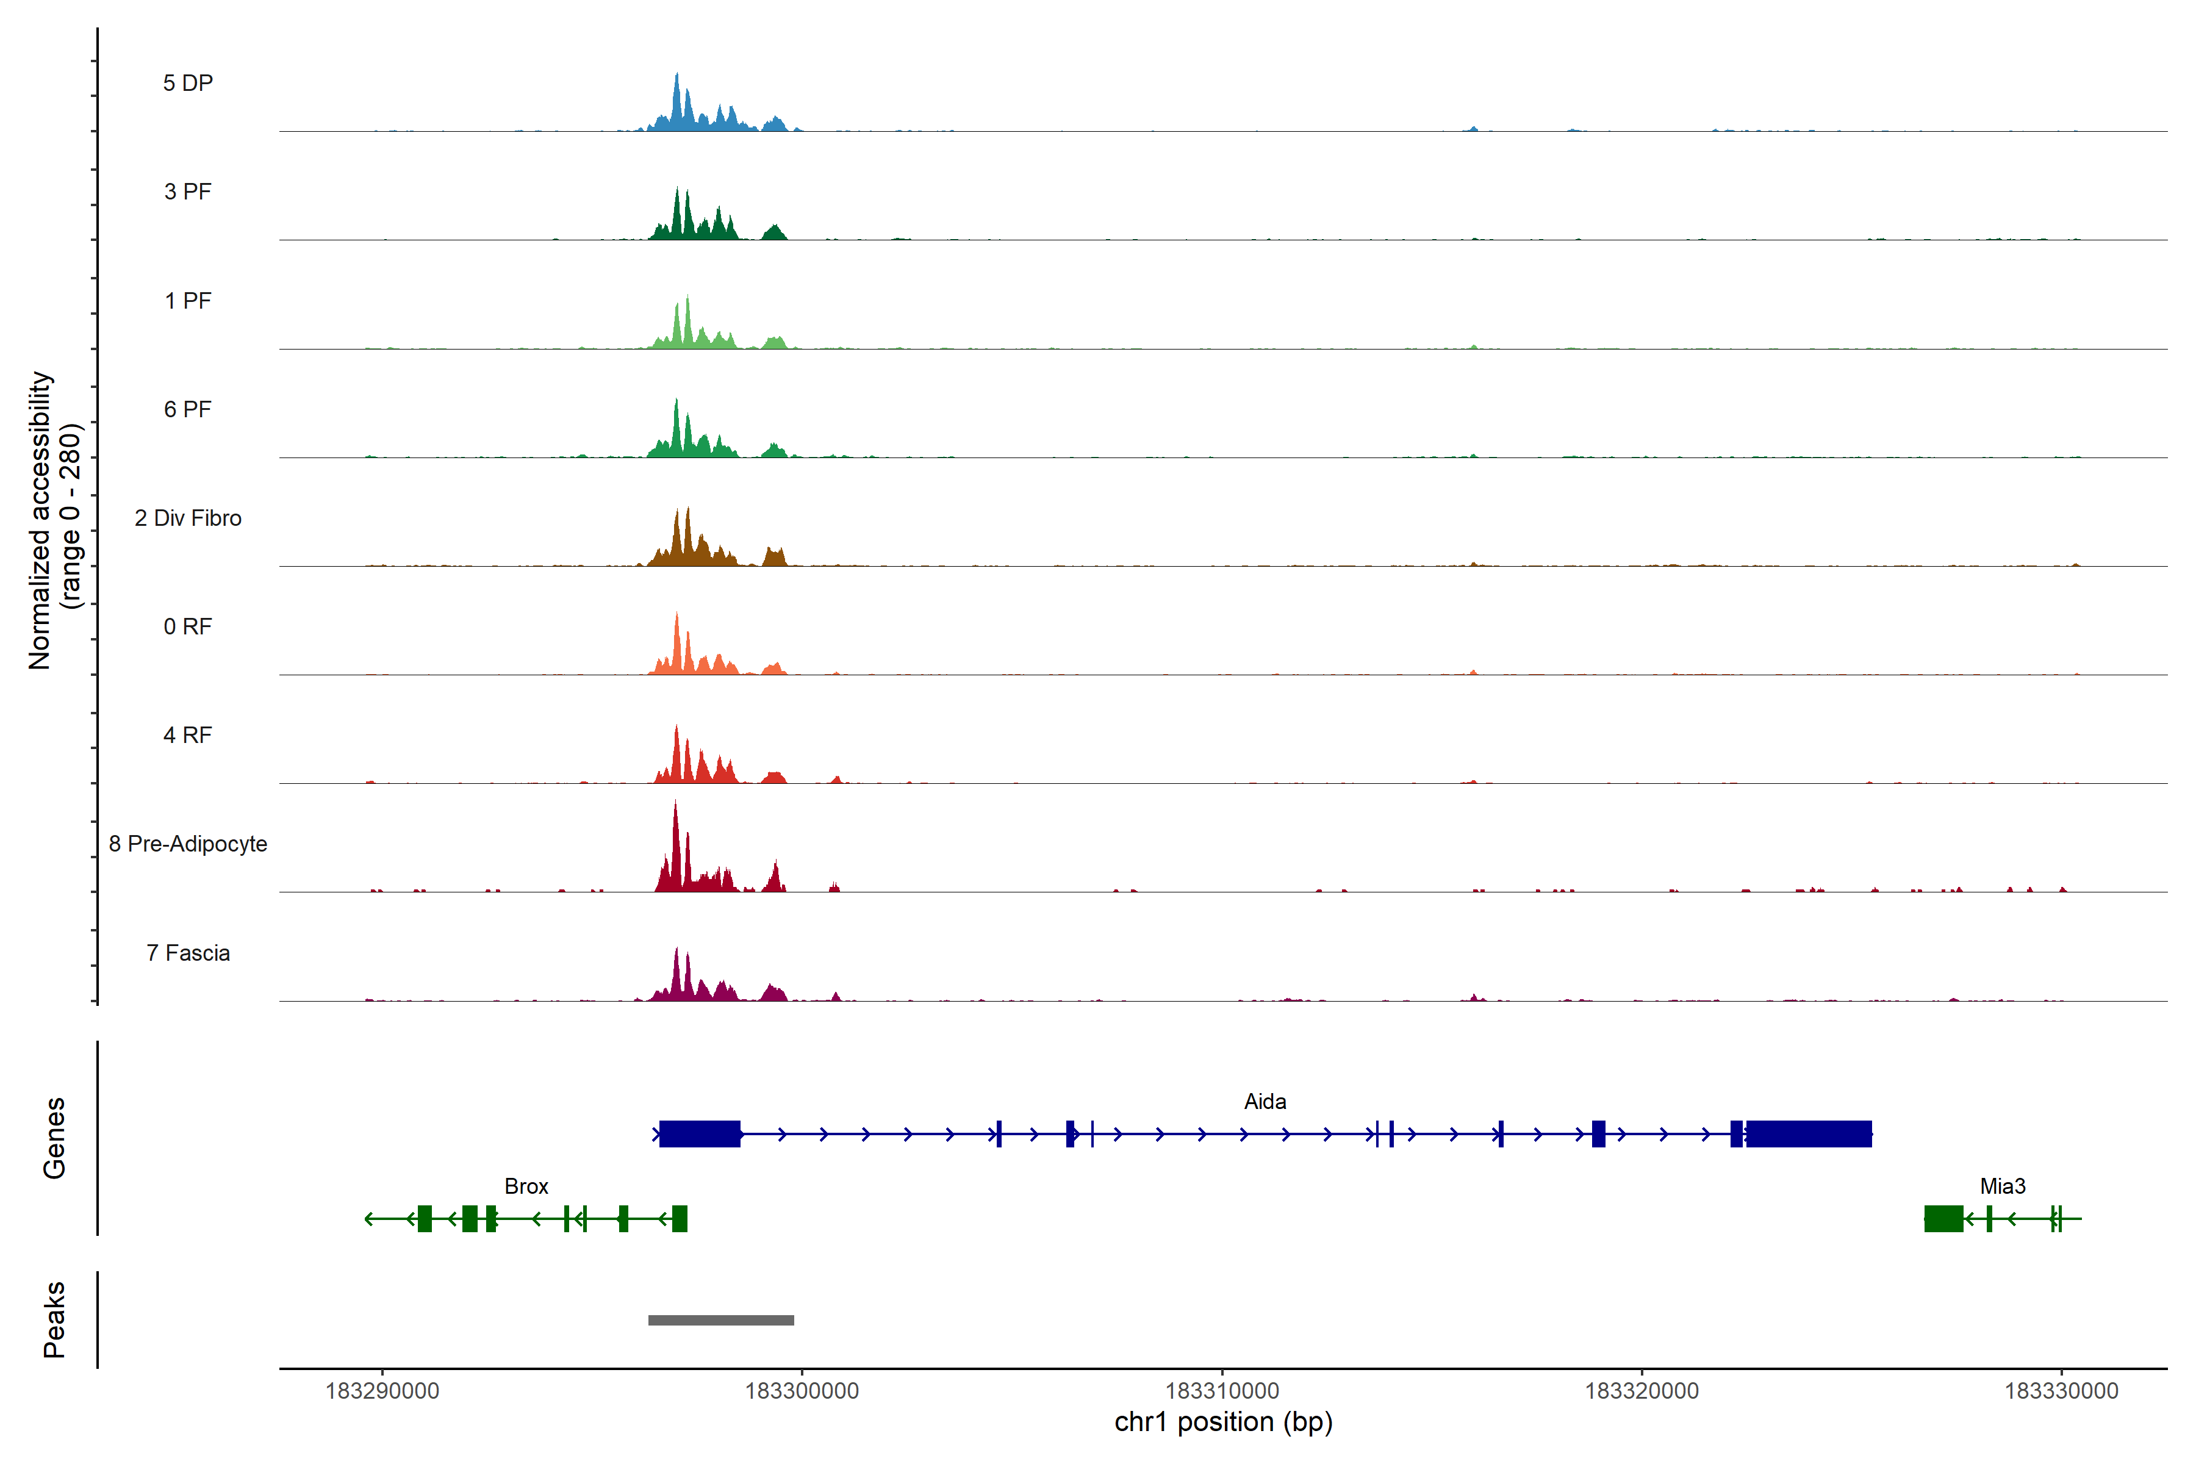Click the Aida gene label
Image resolution: width=2196 pixels, height=1464 pixels.
1264,1102
